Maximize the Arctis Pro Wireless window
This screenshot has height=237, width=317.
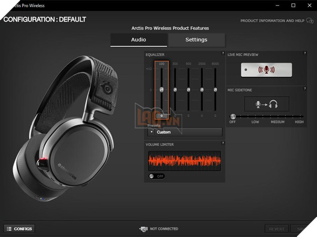click(293, 6)
